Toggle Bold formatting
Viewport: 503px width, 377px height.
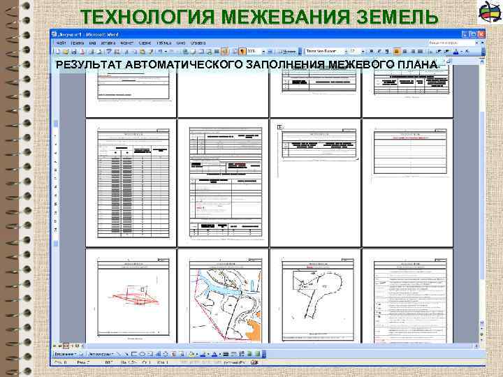tap(372, 51)
